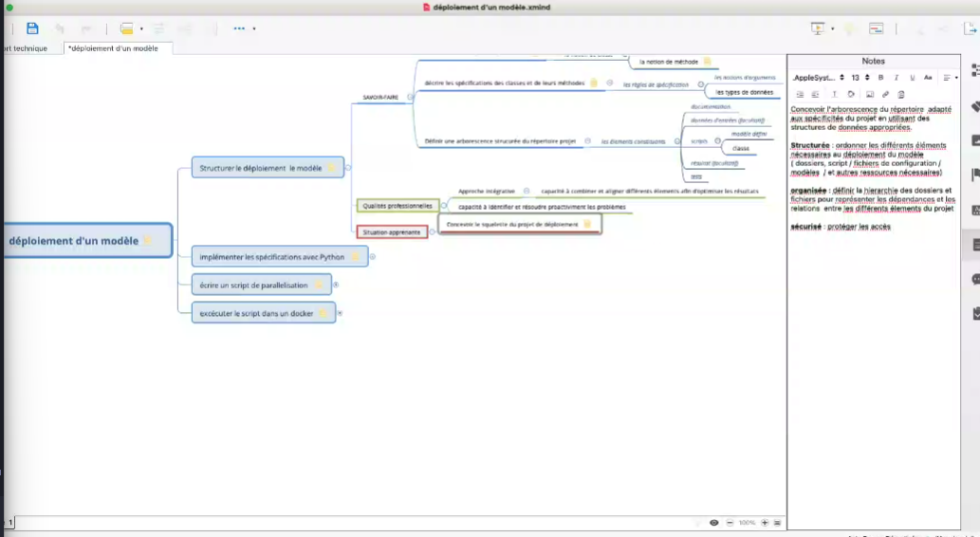Expand the 'écrire un script de parallelisation' topic
The height and width of the screenshot is (537, 980).
pos(336,284)
